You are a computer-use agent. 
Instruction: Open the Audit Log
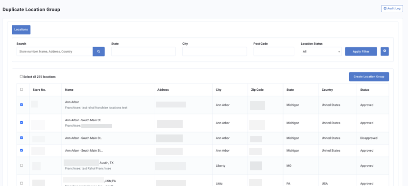pos(392,9)
